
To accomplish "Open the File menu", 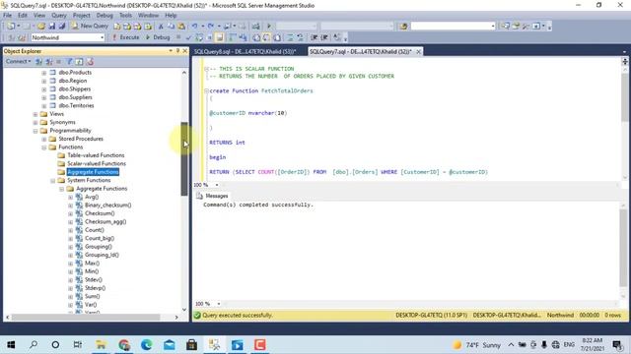I will pyautogui.click(x=8, y=16).
